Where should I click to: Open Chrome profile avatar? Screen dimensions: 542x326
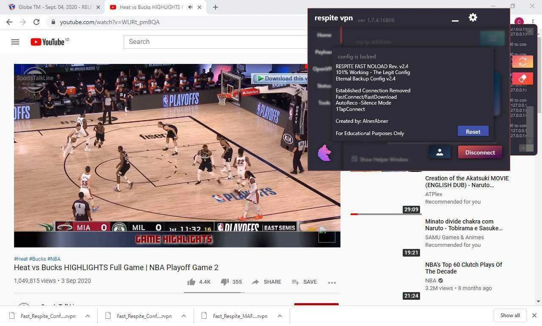[519, 22]
